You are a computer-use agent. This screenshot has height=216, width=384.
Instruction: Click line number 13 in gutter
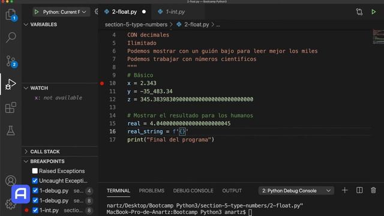tap(112, 107)
